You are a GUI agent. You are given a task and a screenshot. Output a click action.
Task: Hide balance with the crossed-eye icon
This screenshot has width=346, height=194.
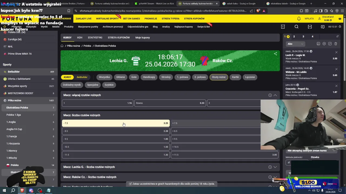pyautogui.click(x=340, y=19)
